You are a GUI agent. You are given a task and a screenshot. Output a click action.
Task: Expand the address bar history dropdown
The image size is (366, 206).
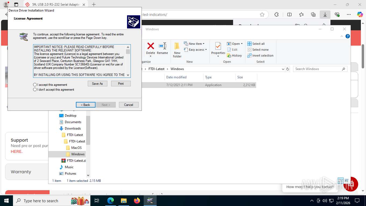[x=283, y=69]
